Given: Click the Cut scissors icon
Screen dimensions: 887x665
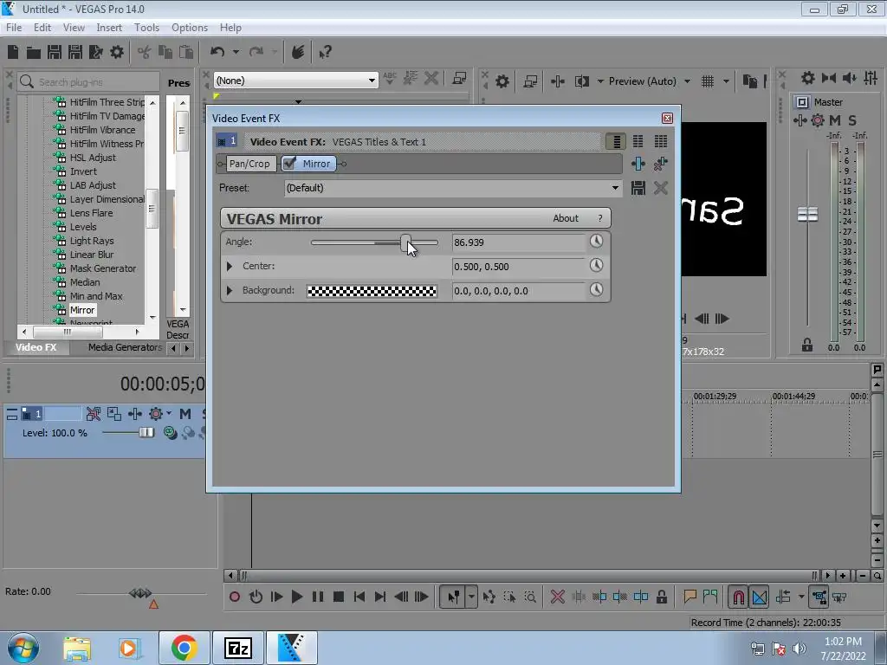Looking at the screenshot, I should click(145, 53).
